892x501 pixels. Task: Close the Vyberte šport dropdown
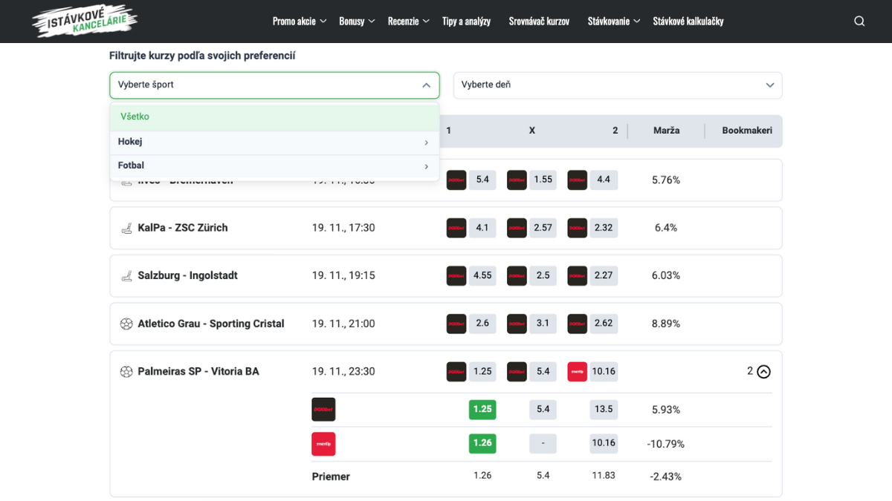(274, 85)
